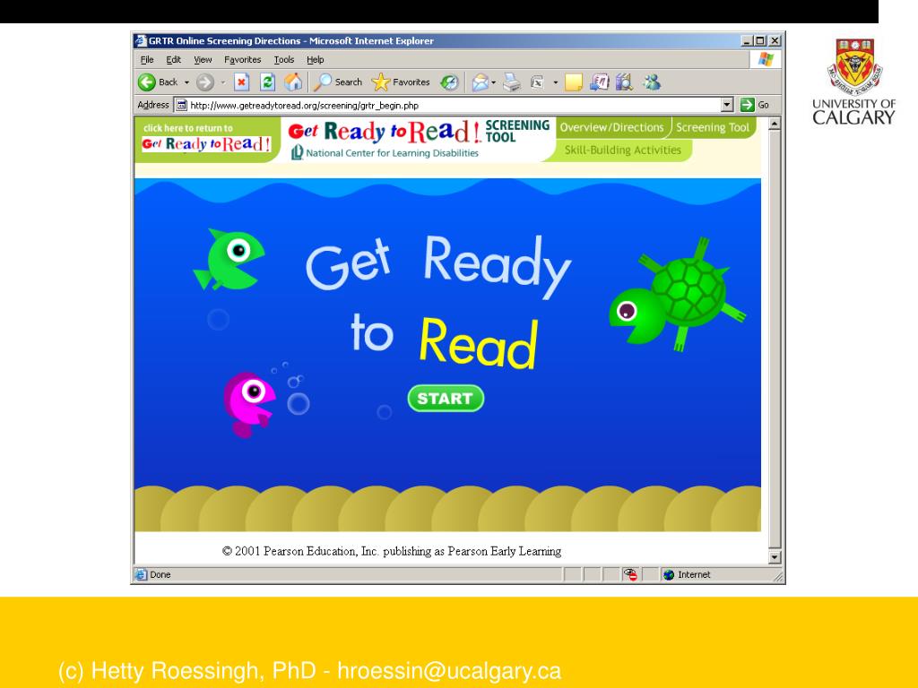Click the Mail envelope icon
The width and height of the screenshot is (918, 688).
[x=481, y=82]
